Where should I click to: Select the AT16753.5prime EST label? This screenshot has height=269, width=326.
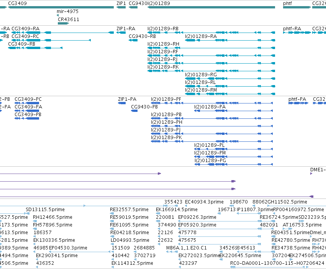coord(302,225)
